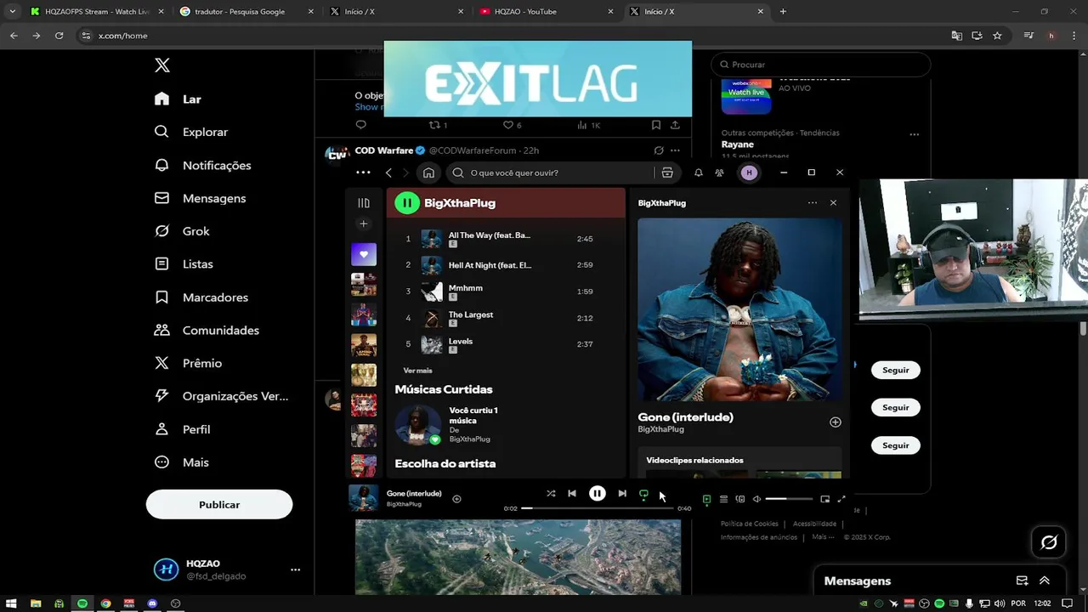Go back in Spotify navigation
Viewport: 1088px width, 612px height.
coord(388,173)
